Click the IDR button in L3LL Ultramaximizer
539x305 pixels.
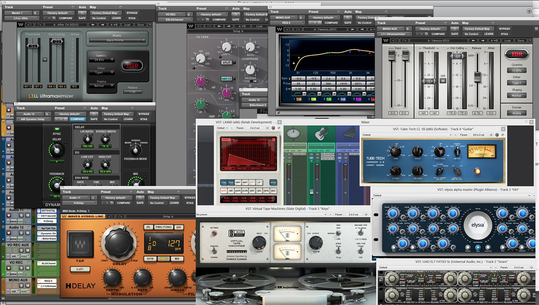tap(132, 65)
